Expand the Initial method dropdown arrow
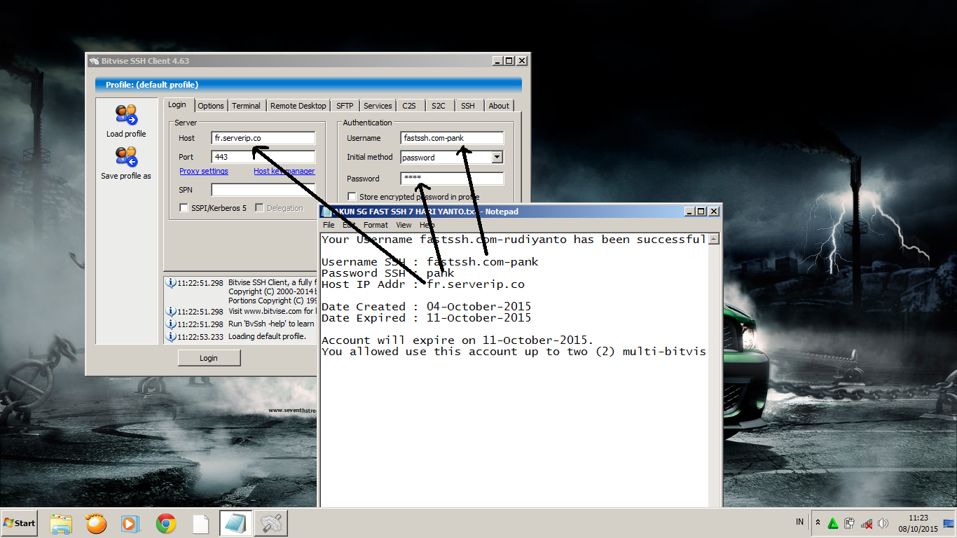The width and height of the screenshot is (957, 538). click(x=497, y=158)
